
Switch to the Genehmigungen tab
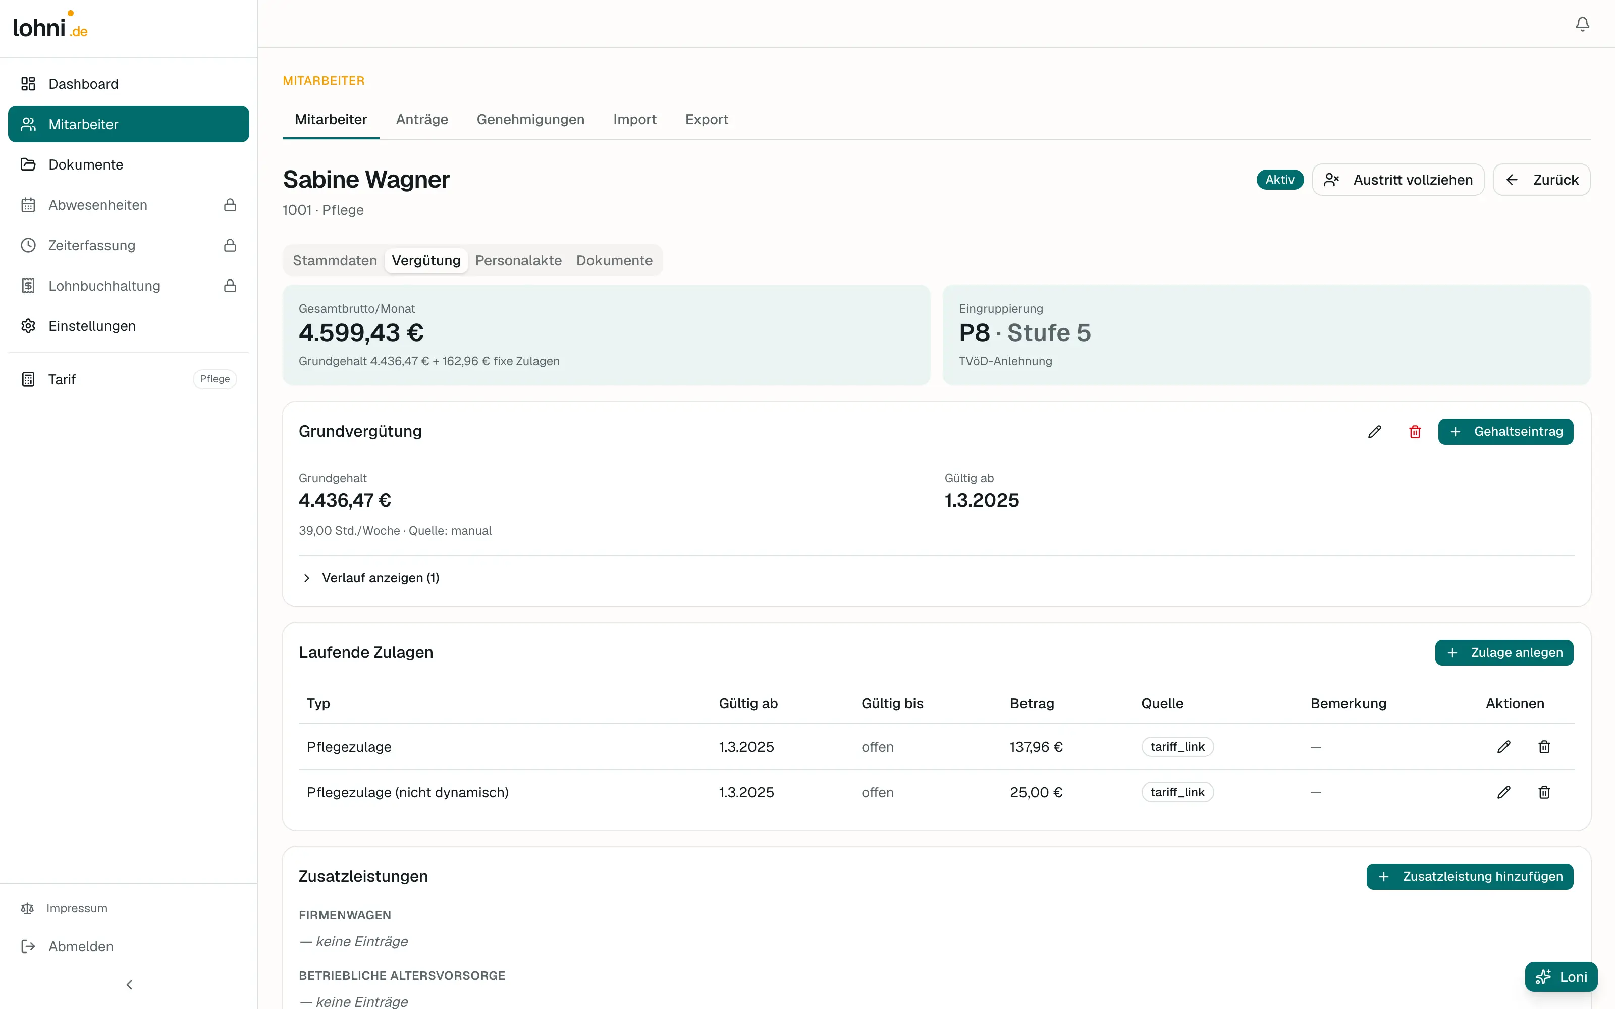530,120
